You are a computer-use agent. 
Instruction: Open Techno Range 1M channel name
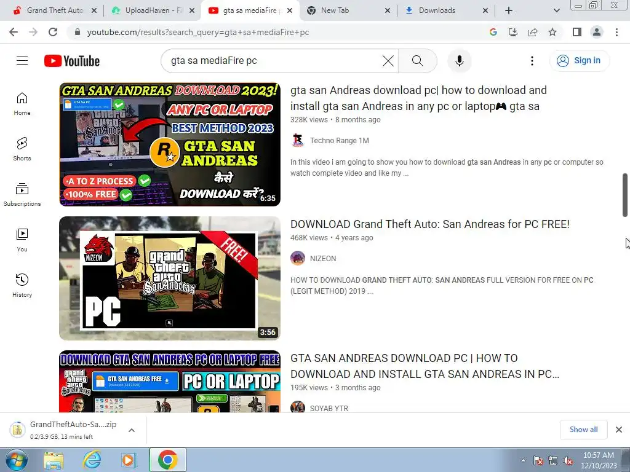tap(339, 141)
